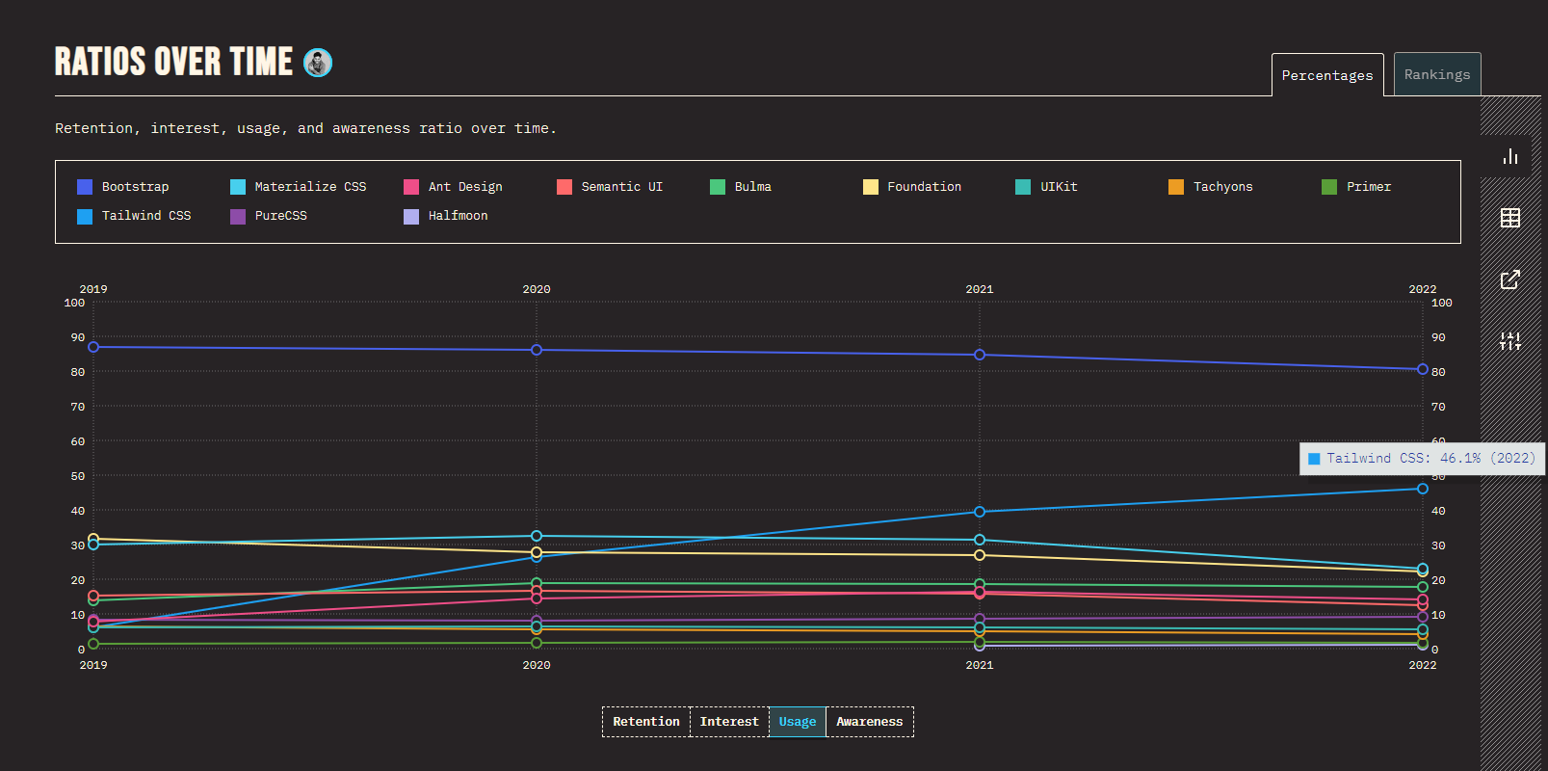Highlight the Semantic UI legend label
This screenshot has width=1548, height=771.
pyautogui.click(x=622, y=187)
